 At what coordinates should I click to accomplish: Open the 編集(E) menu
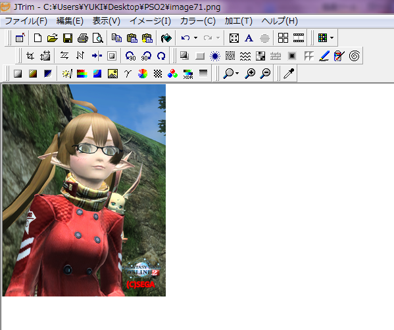[70, 21]
